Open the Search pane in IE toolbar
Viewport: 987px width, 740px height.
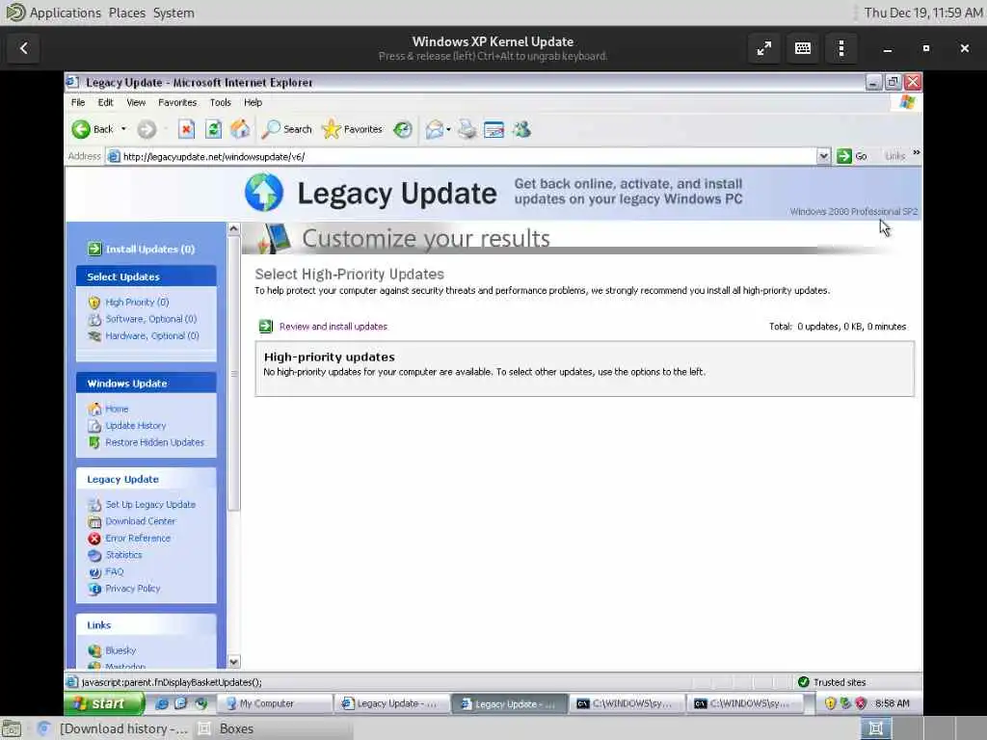(x=287, y=130)
